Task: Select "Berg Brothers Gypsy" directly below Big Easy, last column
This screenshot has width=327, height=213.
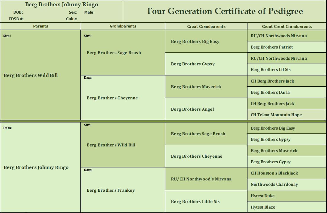Action: [271, 140]
